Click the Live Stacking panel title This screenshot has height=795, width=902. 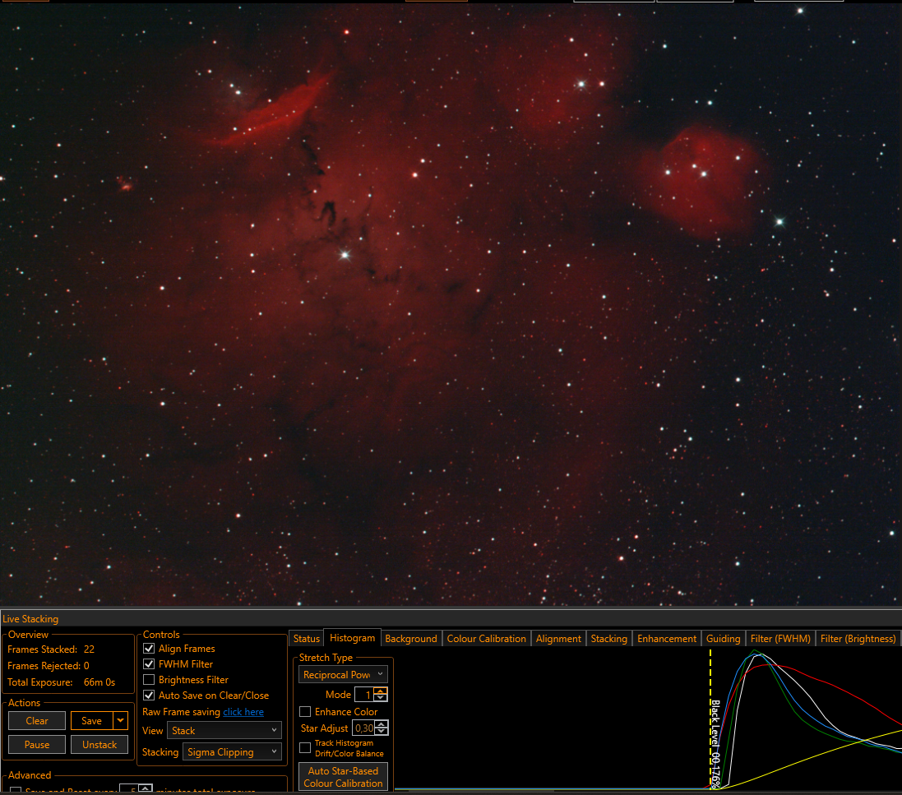tap(30, 619)
